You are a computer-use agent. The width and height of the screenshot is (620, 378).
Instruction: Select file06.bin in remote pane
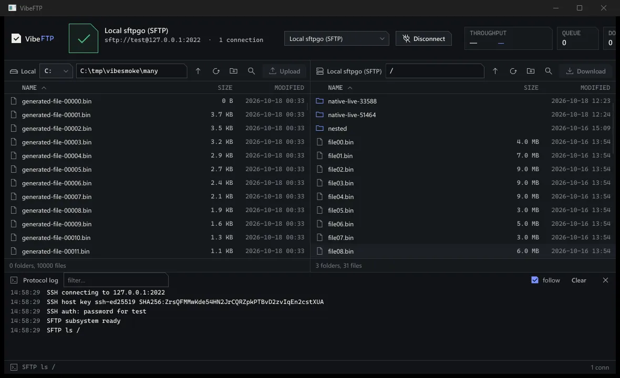pyautogui.click(x=463, y=224)
